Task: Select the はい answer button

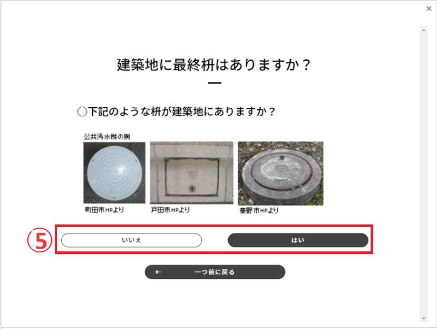Action: click(x=298, y=240)
